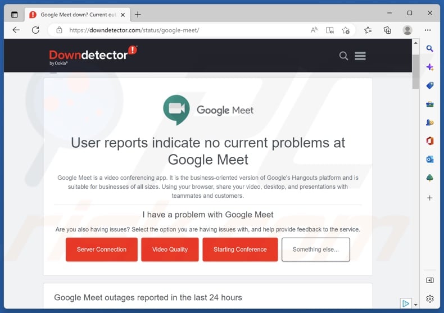Refresh the current page
Image resolution: width=444 pixels, height=313 pixels.
(35, 30)
